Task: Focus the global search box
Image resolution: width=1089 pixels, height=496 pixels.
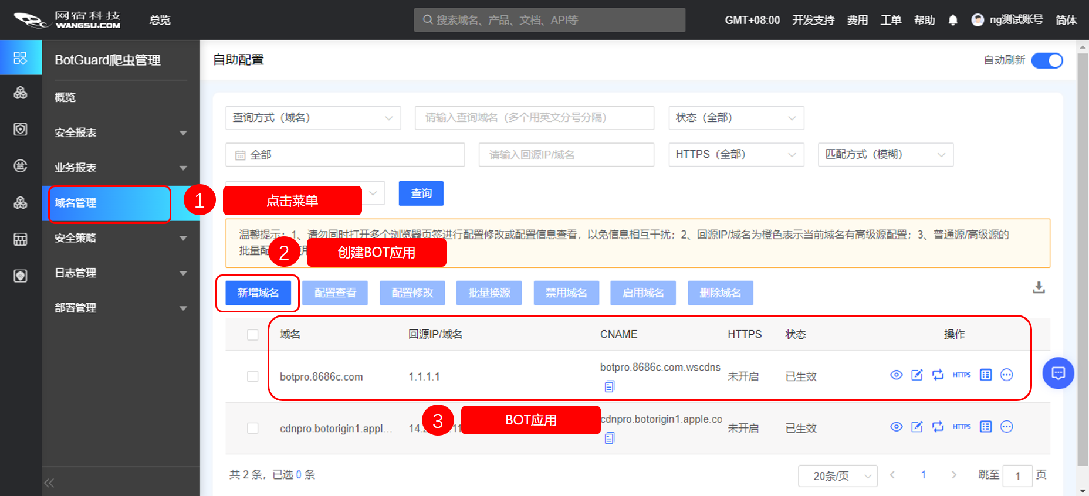Action: point(550,20)
